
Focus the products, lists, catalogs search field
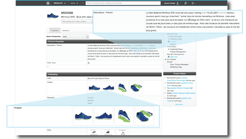[x=123, y=3]
